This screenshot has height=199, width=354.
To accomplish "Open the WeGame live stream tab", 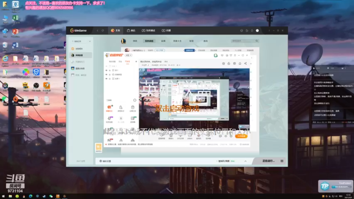I will coord(166,31).
